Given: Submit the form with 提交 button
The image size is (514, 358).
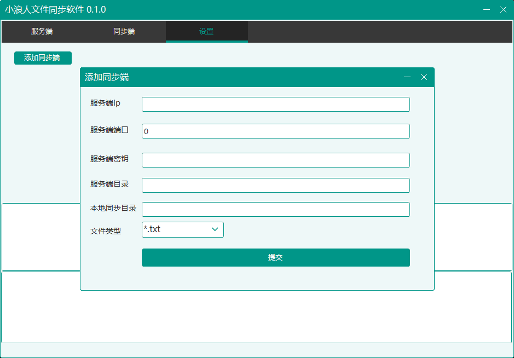Looking at the screenshot, I should pyautogui.click(x=275, y=258).
